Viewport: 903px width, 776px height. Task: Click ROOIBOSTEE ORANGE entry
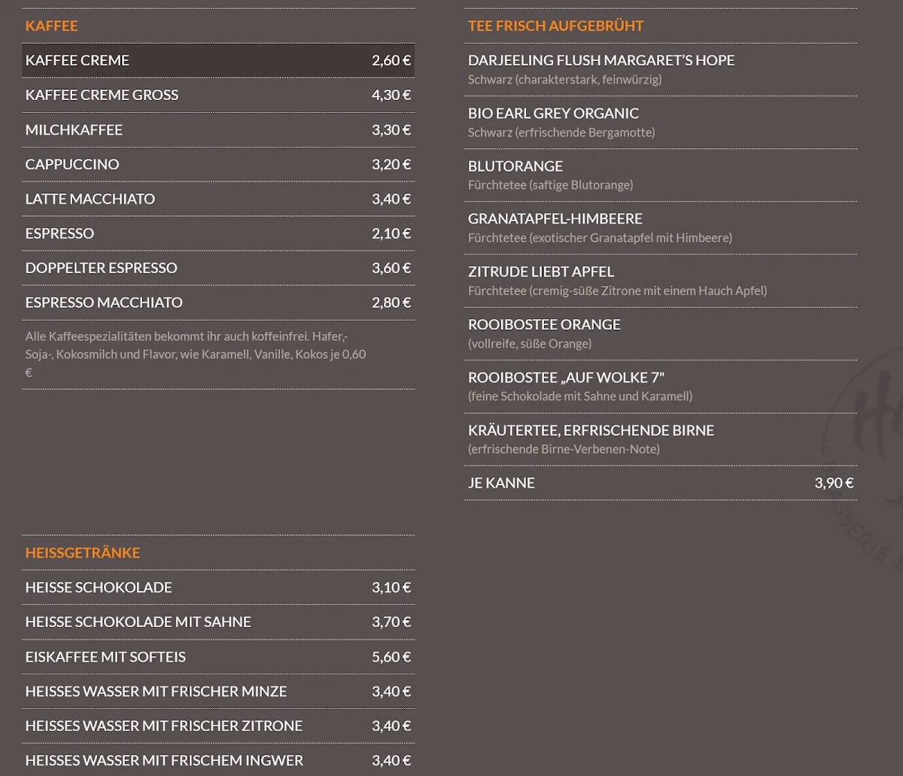[x=661, y=333]
